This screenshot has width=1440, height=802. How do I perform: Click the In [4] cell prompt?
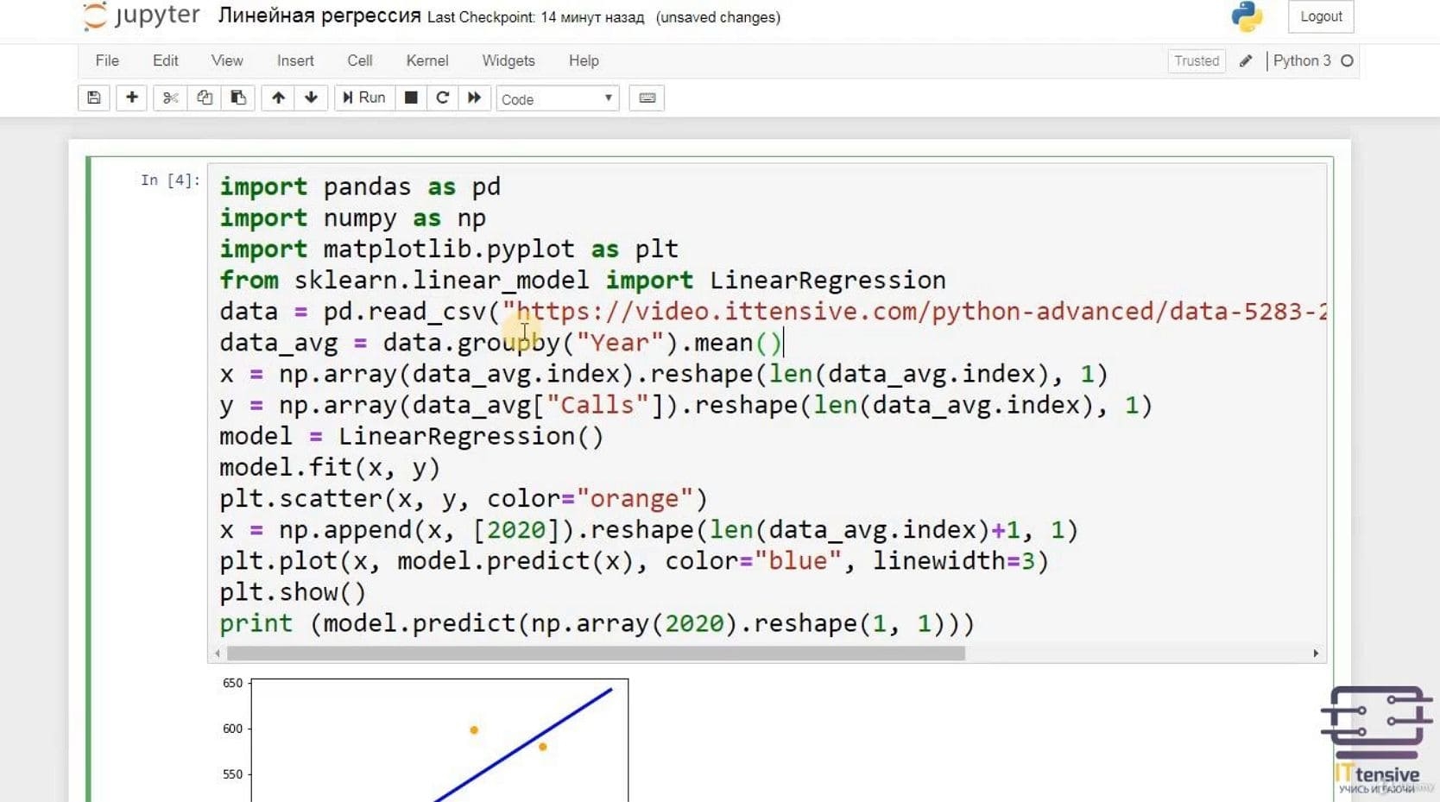point(170,180)
